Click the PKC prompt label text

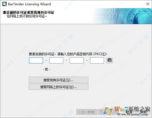click(68, 54)
